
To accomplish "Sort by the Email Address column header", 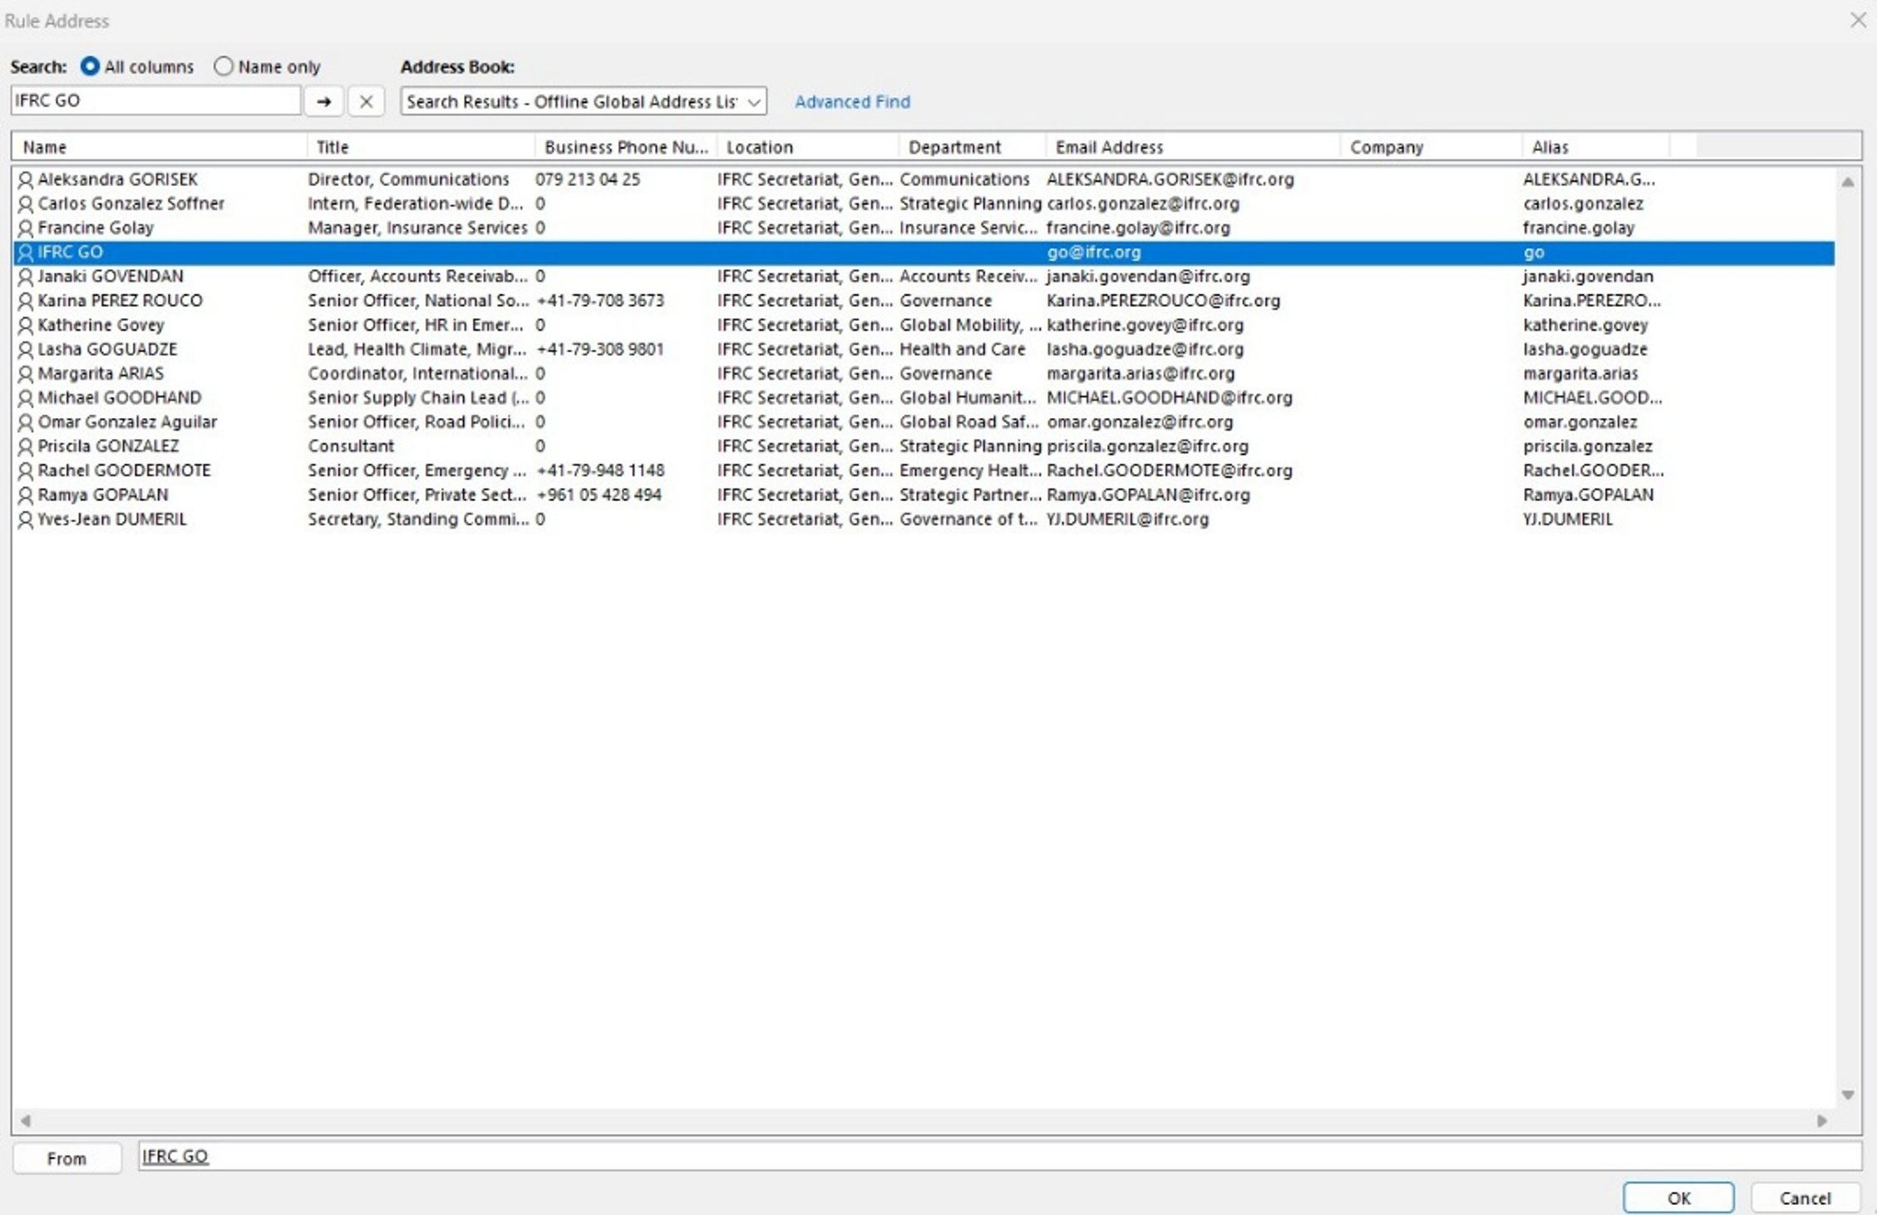I will pyautogui.click(x=1194, y=147).
